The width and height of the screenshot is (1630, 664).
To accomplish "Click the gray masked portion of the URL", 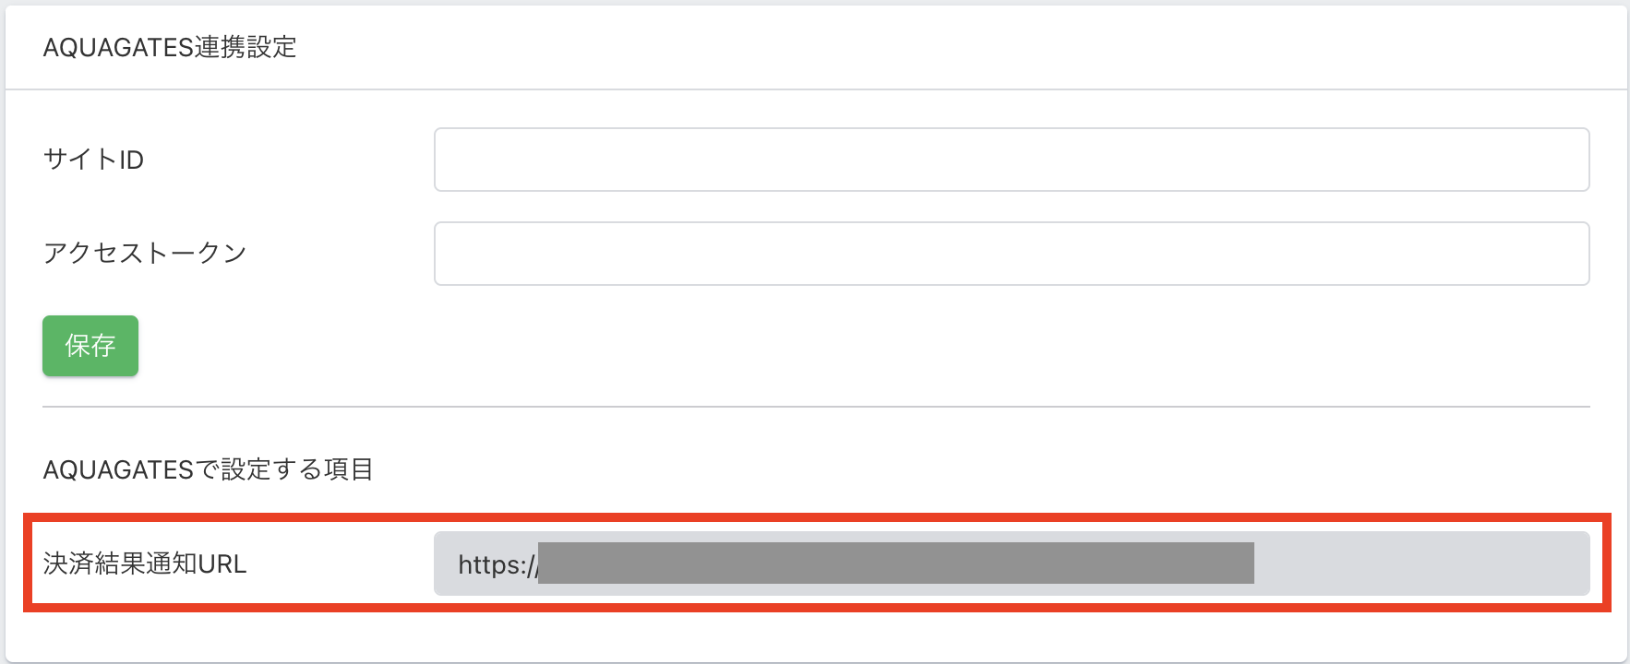I will tap(895, 563).
